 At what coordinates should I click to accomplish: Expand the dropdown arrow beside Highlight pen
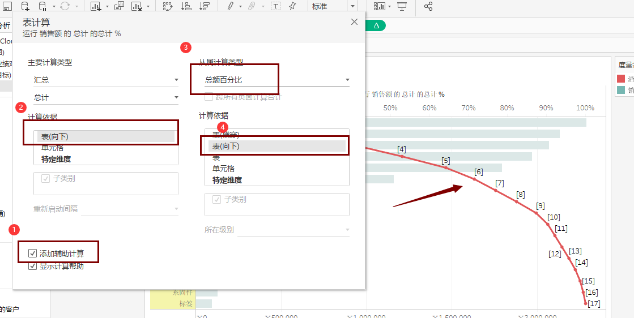pyautogui.click(x=241, y=6)
